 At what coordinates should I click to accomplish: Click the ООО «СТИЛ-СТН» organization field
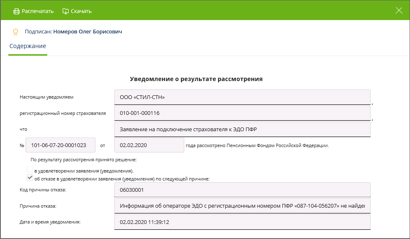pyautogui.click(x=242, y=97)
